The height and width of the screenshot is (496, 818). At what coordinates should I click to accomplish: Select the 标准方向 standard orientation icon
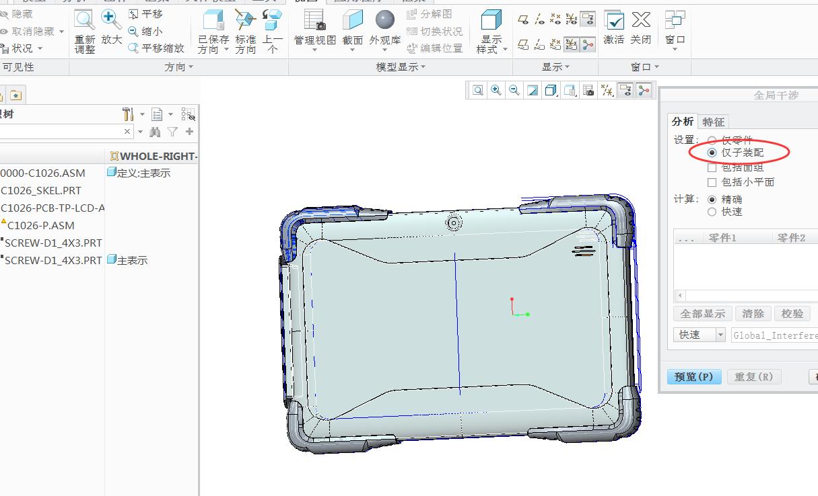(x=245, y=22)
